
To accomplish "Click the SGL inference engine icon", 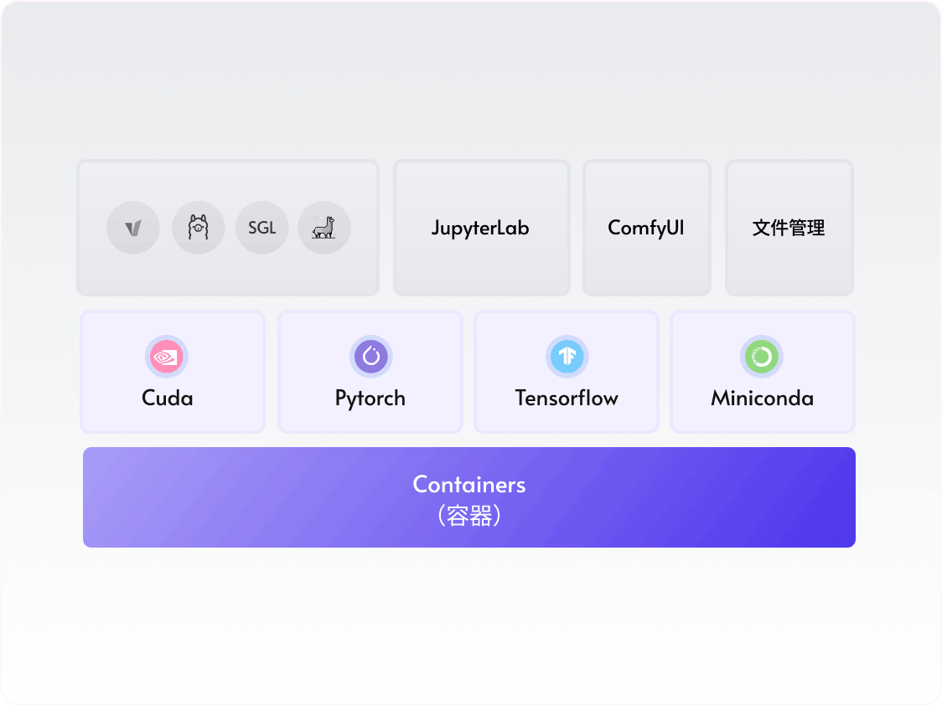I will [261, 227].
